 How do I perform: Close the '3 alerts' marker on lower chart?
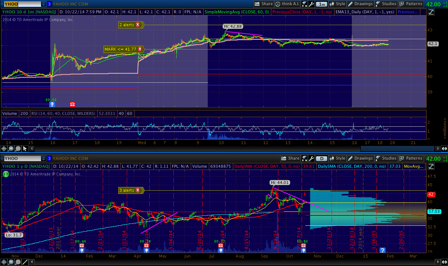(x=138, y=190)
